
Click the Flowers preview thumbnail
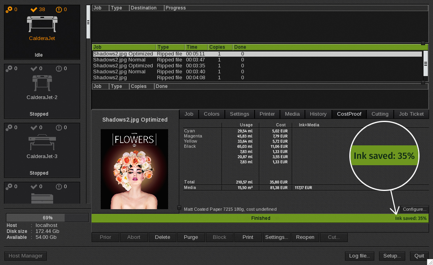tap(134, 169)
